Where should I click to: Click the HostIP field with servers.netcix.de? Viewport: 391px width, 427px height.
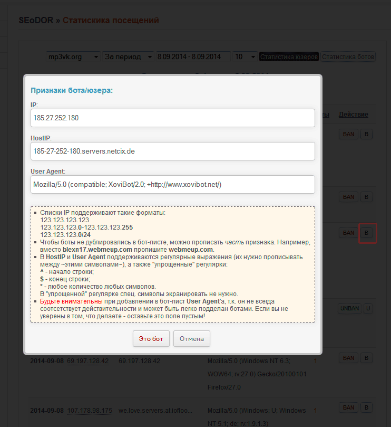click(x=173, y=151)
